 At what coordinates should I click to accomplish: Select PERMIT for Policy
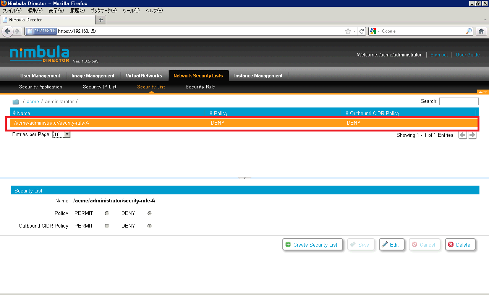[107, 213]
